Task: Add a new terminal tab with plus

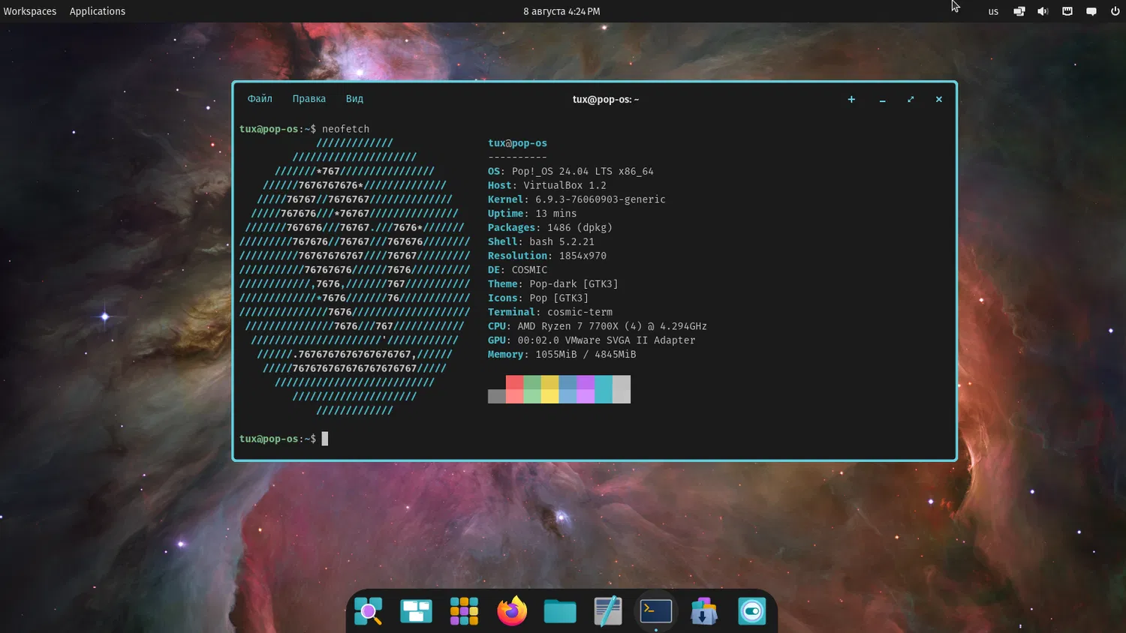Action: point(851,99)
